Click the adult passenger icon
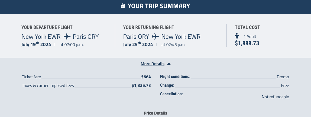311x117 pixels. (x=237, y=36)
